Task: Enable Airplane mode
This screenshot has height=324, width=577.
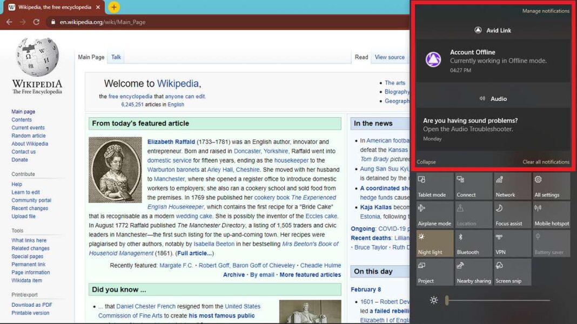Action: (x=434, y=214)
